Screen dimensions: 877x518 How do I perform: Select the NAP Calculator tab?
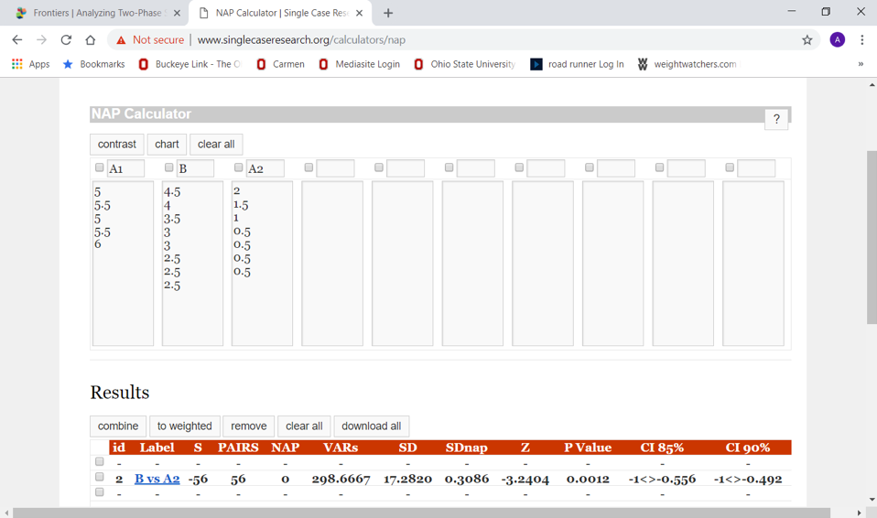point(279,13)
